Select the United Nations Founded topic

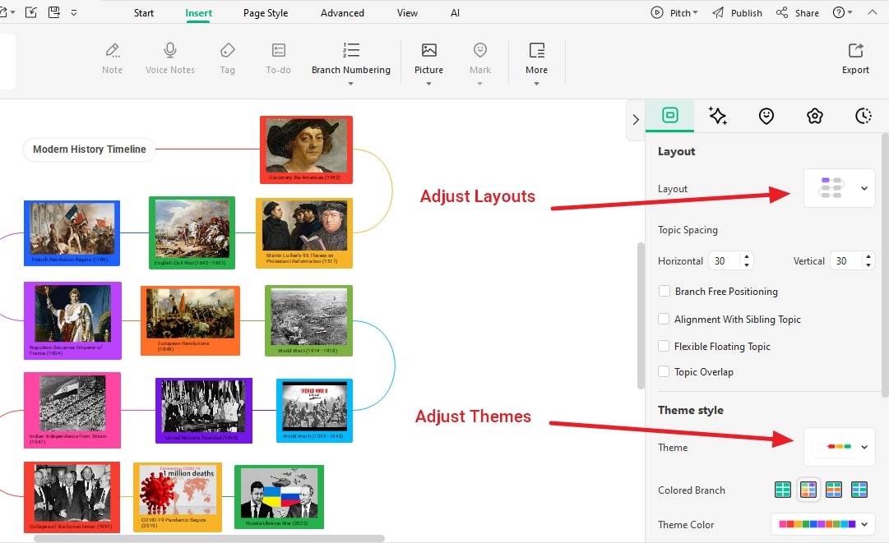(x=204, y=411)
